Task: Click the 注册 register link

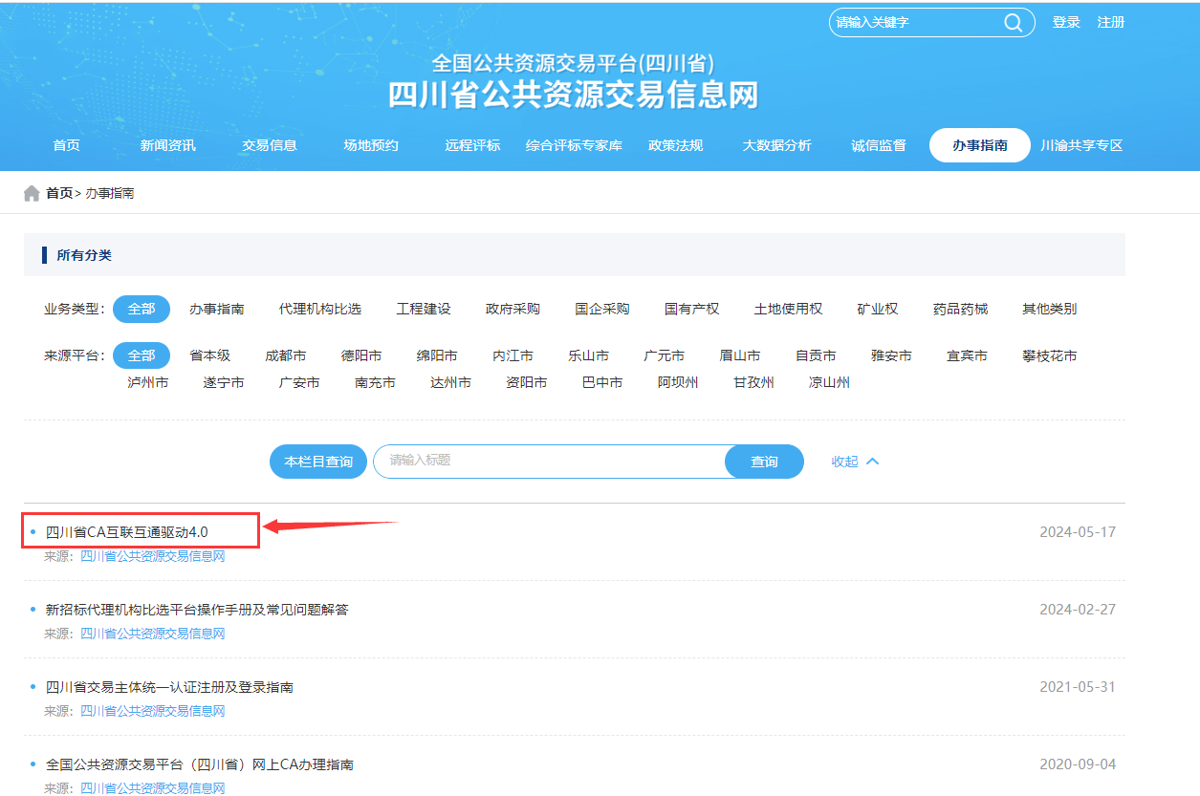Action: pyautogui.click(x=1111, y=23)
